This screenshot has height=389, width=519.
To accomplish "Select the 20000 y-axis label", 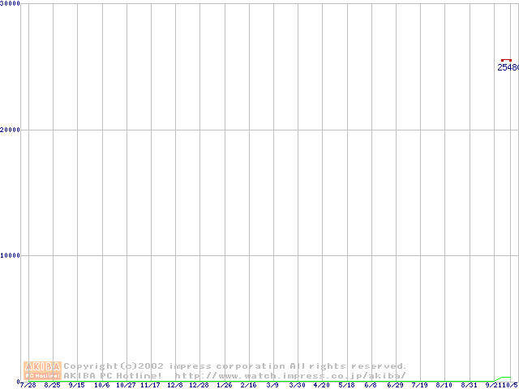I will coord(11,130).
